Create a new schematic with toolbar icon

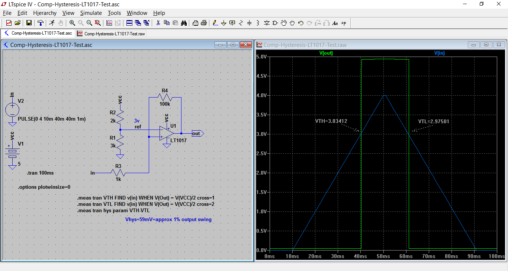(x=9, y=23)
